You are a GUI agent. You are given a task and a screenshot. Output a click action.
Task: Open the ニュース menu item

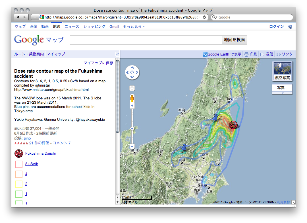click(72, 26)
